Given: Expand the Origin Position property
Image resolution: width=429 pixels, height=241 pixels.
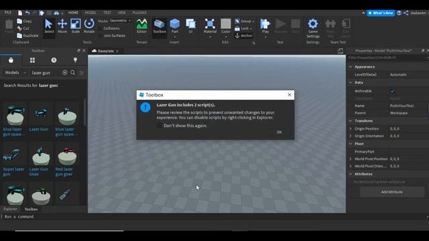Looking at the screenshot, I should pyautogui.click(x=351, y=129).
